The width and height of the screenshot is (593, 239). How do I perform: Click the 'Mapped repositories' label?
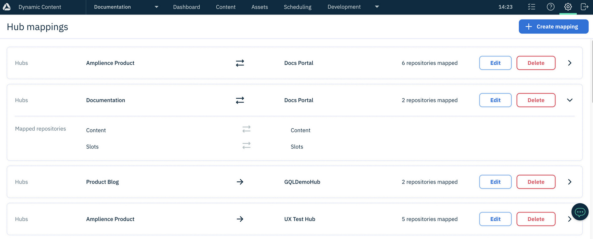[x=40, y=129]
